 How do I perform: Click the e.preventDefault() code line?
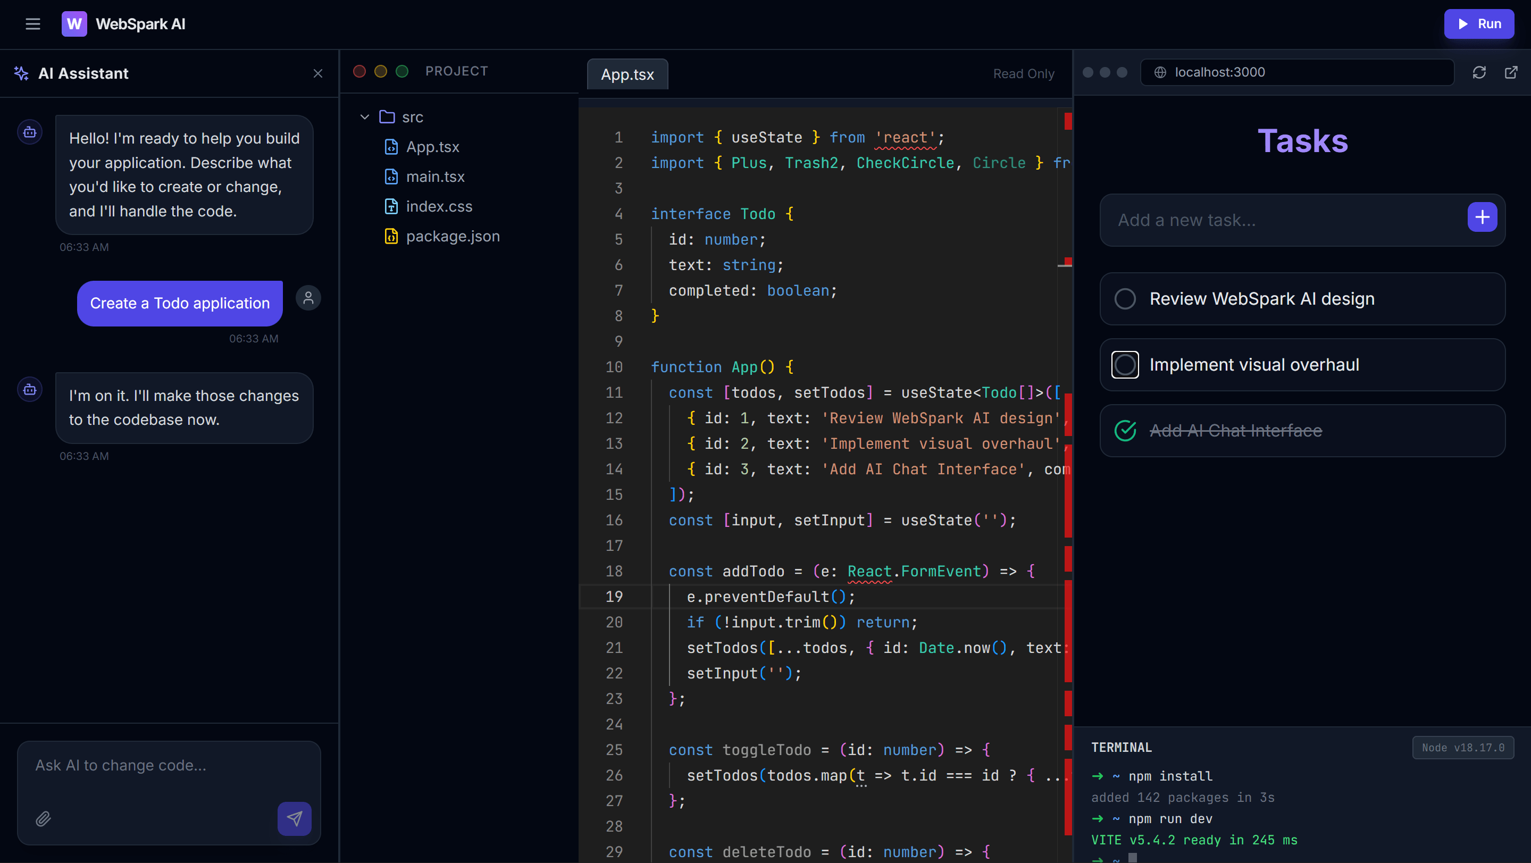[x=771, y=597]
